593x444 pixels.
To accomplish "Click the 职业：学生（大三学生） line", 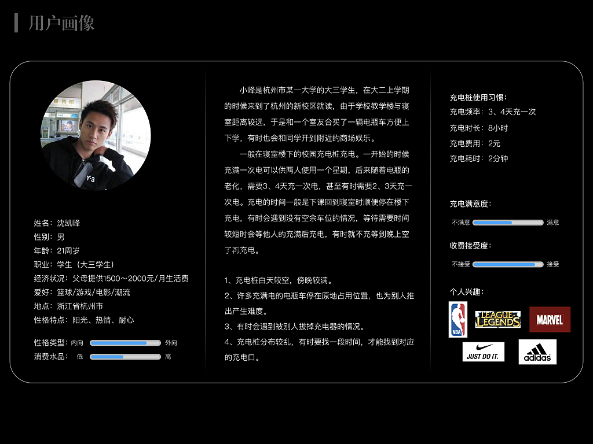I will pyautogui.click(x=74, y=265).
